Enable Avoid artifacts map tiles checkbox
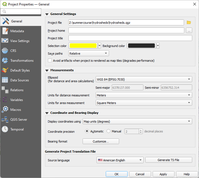The image size is (199, 178). coord(50,60)
